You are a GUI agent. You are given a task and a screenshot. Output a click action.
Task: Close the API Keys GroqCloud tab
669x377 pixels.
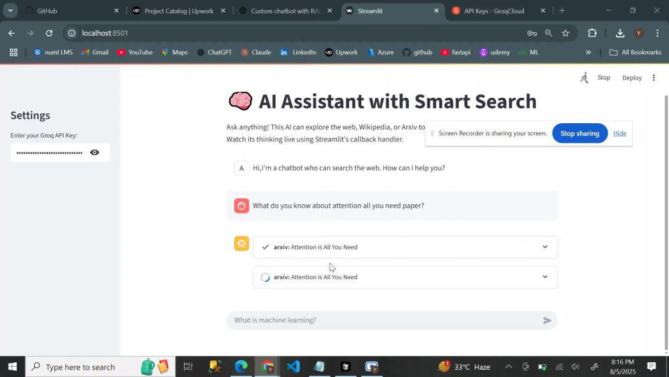pos(543,11)
